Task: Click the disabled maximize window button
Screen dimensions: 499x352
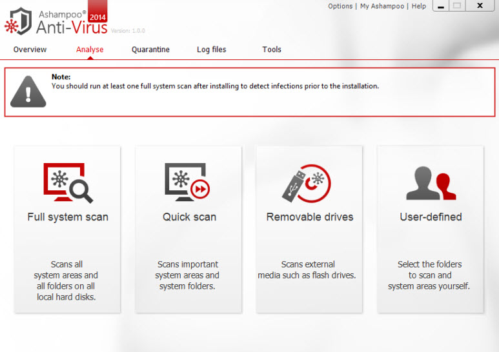Action: coord(457,6)
